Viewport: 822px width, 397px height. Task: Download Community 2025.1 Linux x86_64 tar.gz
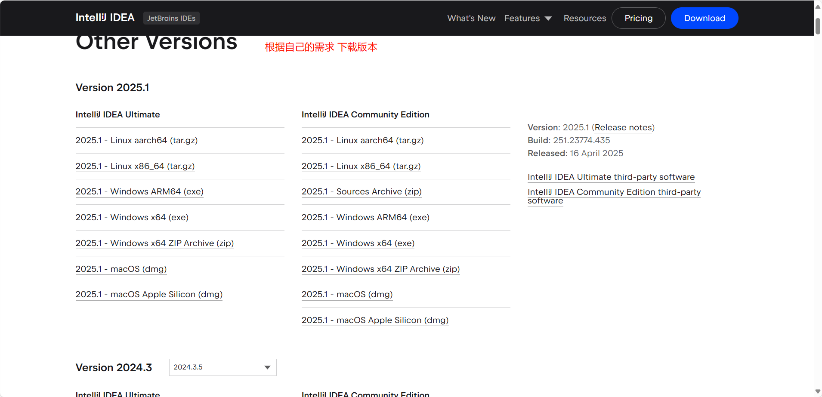(361, 166)
